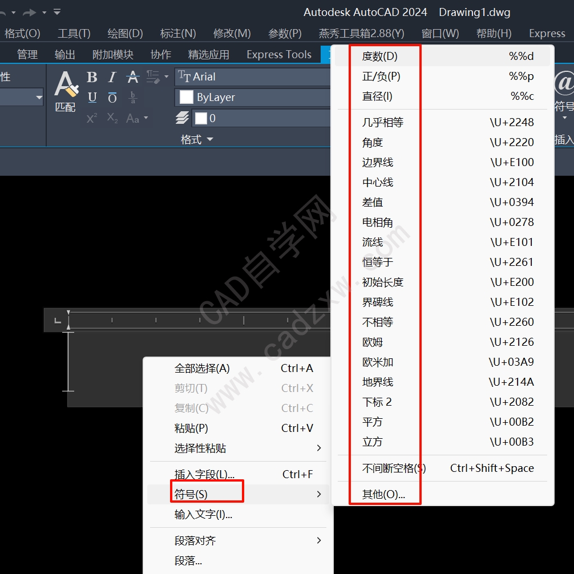Open the change case Aa dropdown
Image resolution: width=574 pixels, height=574 pixels.
pos(137,118)
